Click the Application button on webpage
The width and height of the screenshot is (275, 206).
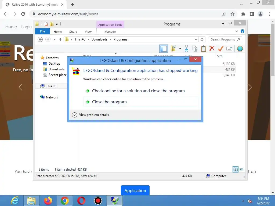click(135, 190)
